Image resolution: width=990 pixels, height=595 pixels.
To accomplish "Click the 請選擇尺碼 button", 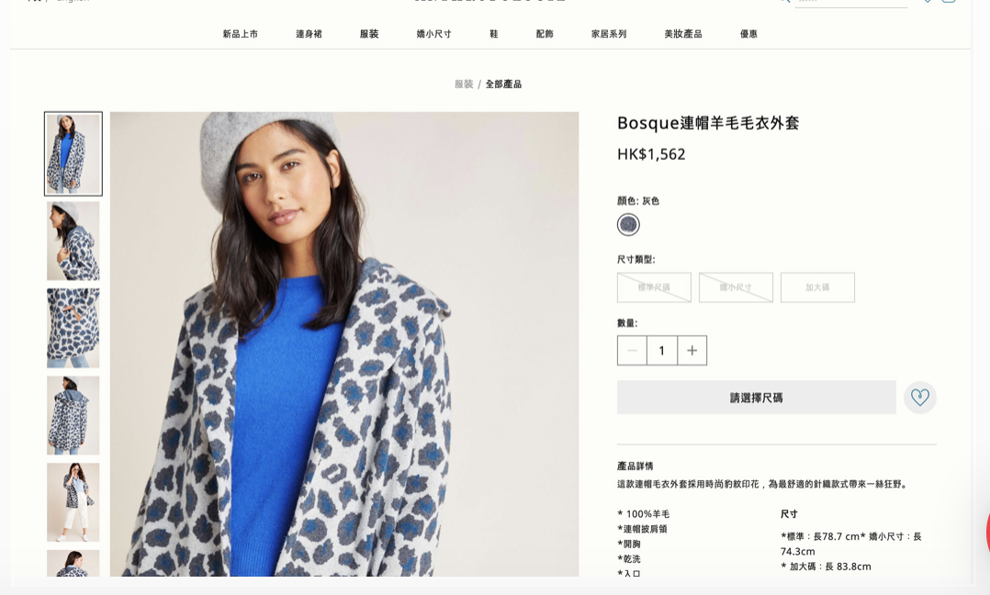I will click(757, 398).
